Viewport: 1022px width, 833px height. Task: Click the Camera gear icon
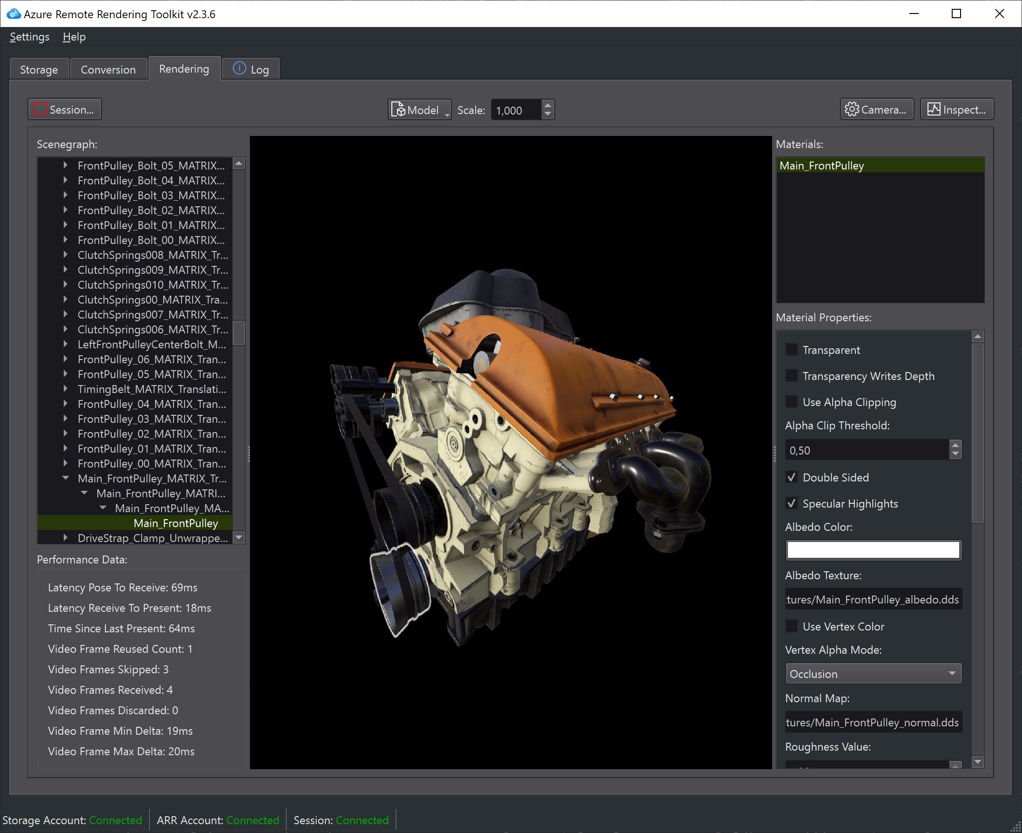click(851, 109)
